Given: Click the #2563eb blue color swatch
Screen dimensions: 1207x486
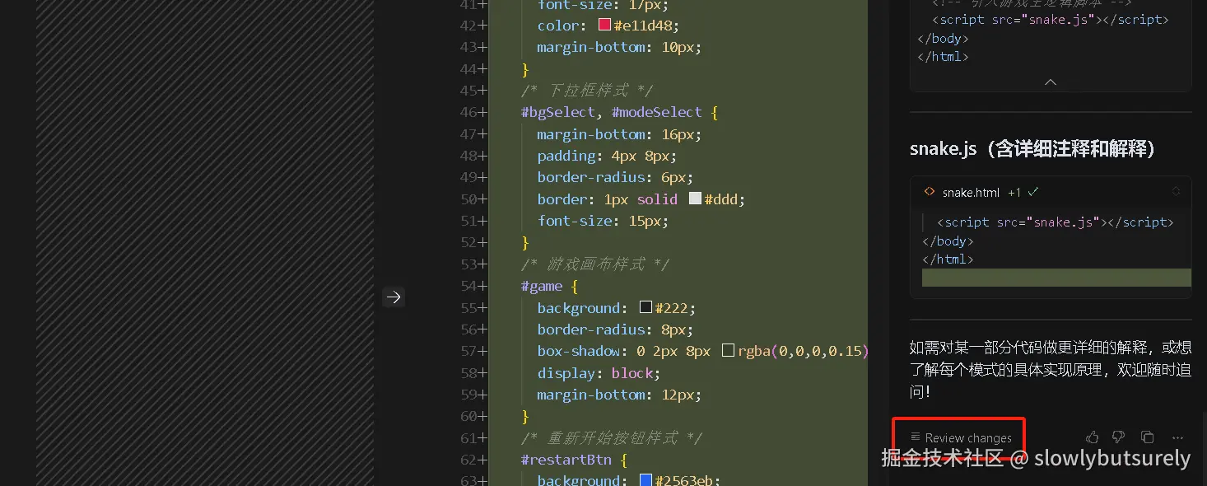Looking at the screenshot, I should pyautogui.click(x=646, y=480).
